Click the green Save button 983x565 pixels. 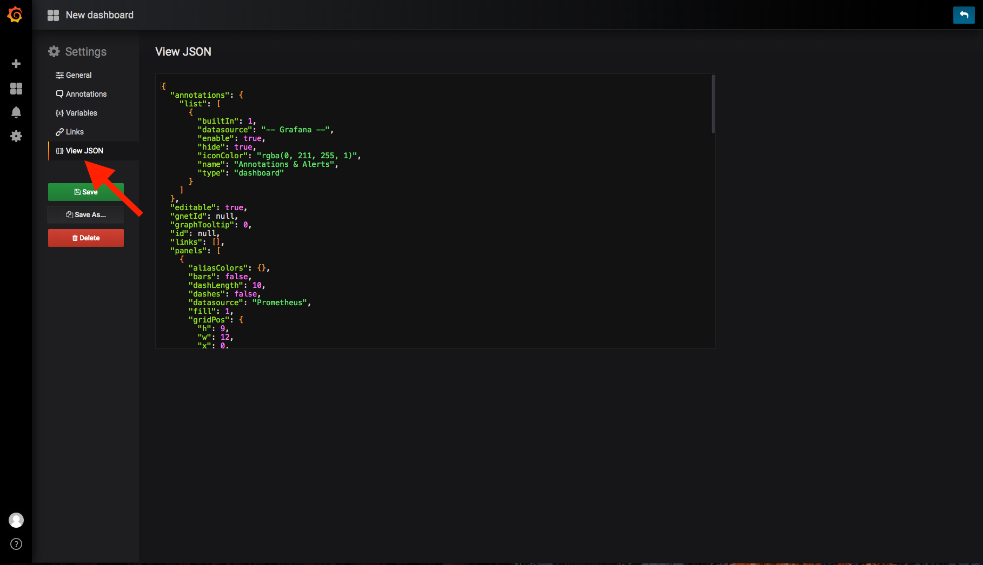tap(86, 192)
